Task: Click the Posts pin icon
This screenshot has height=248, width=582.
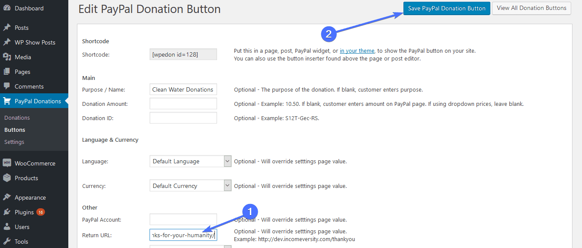Action: [7, 28]
